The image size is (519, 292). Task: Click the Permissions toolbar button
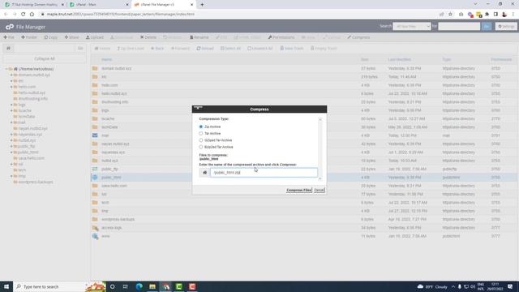tap(281, 37)
